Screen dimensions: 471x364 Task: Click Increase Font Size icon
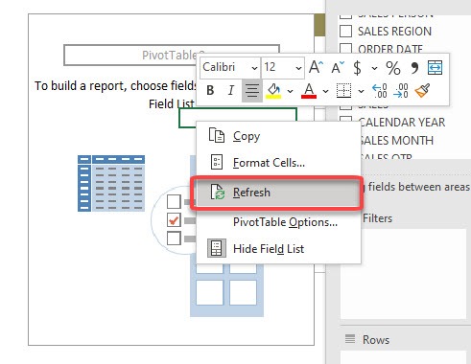click(x=316, y=67)
